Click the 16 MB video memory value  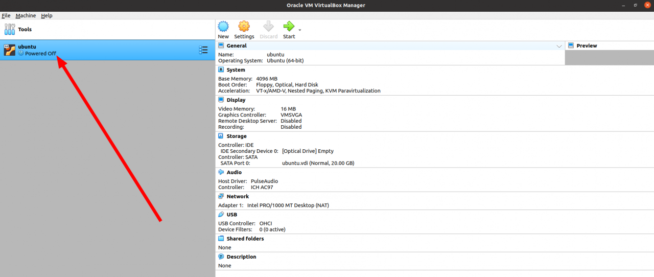pos(288,109)
